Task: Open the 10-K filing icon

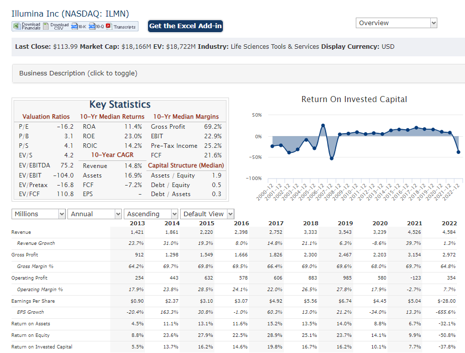Action: pos(74,26)
